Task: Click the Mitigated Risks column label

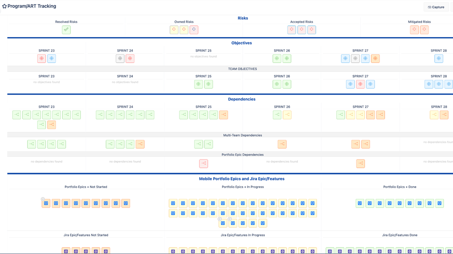Action: tap(419, 22)
